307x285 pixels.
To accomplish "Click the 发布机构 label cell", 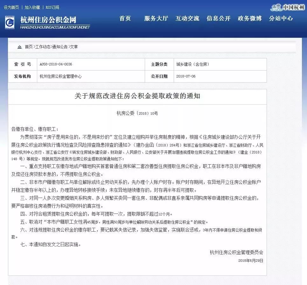I will click(23, 77).
